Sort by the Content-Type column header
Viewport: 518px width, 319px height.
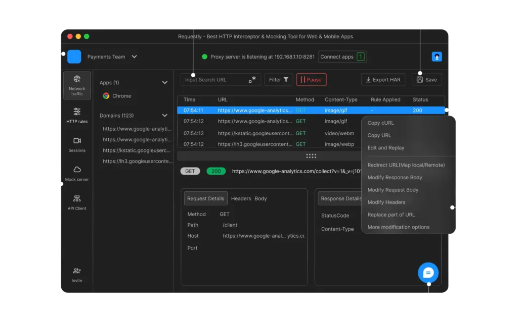pos(341,100)
